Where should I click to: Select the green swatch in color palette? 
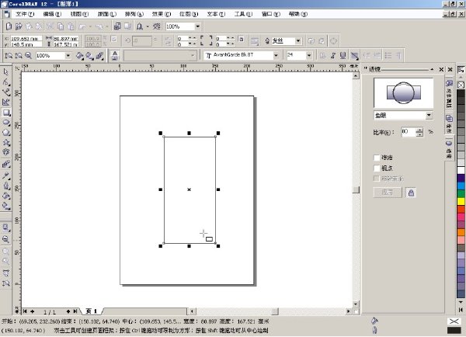point(461,194)
